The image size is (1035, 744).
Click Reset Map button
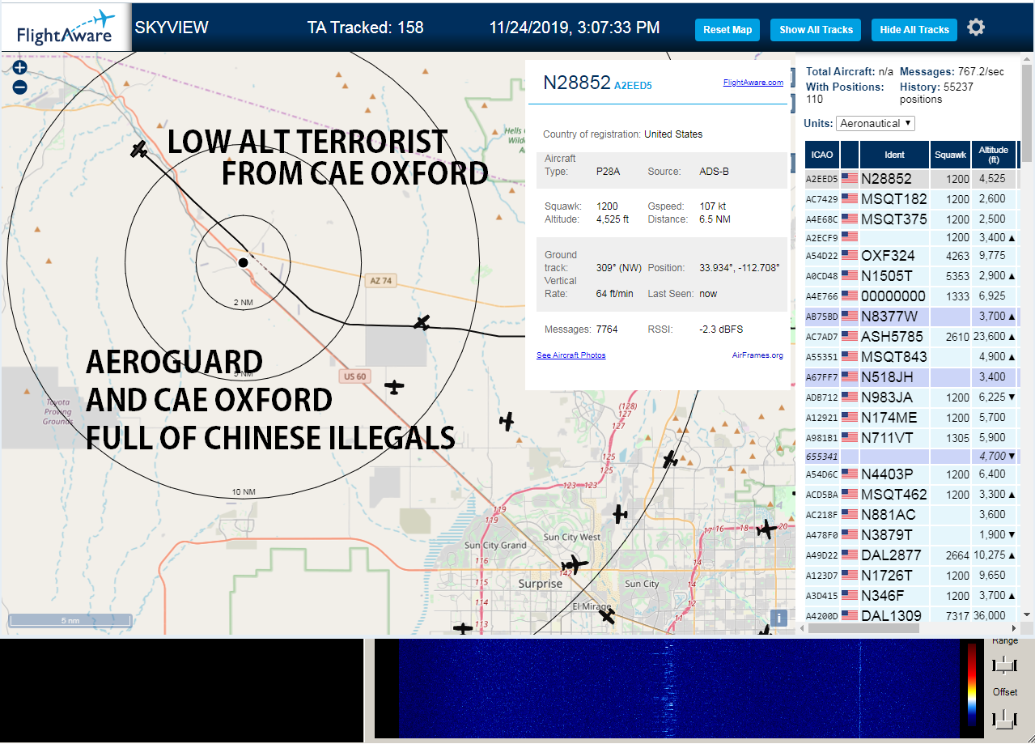727,30
